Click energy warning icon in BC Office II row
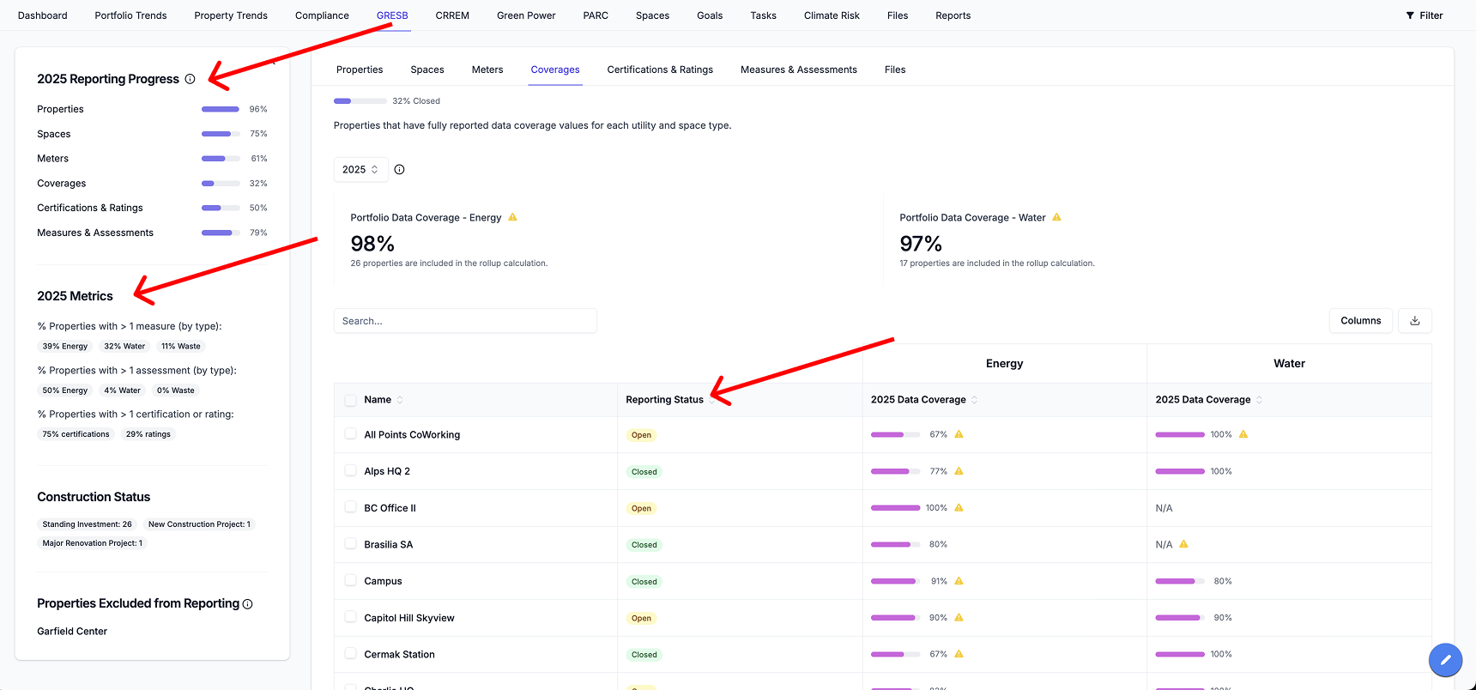Screen dimensions: 1476x690 pos(959,508)
